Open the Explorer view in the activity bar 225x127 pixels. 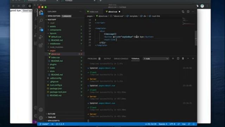click(41, 13)
